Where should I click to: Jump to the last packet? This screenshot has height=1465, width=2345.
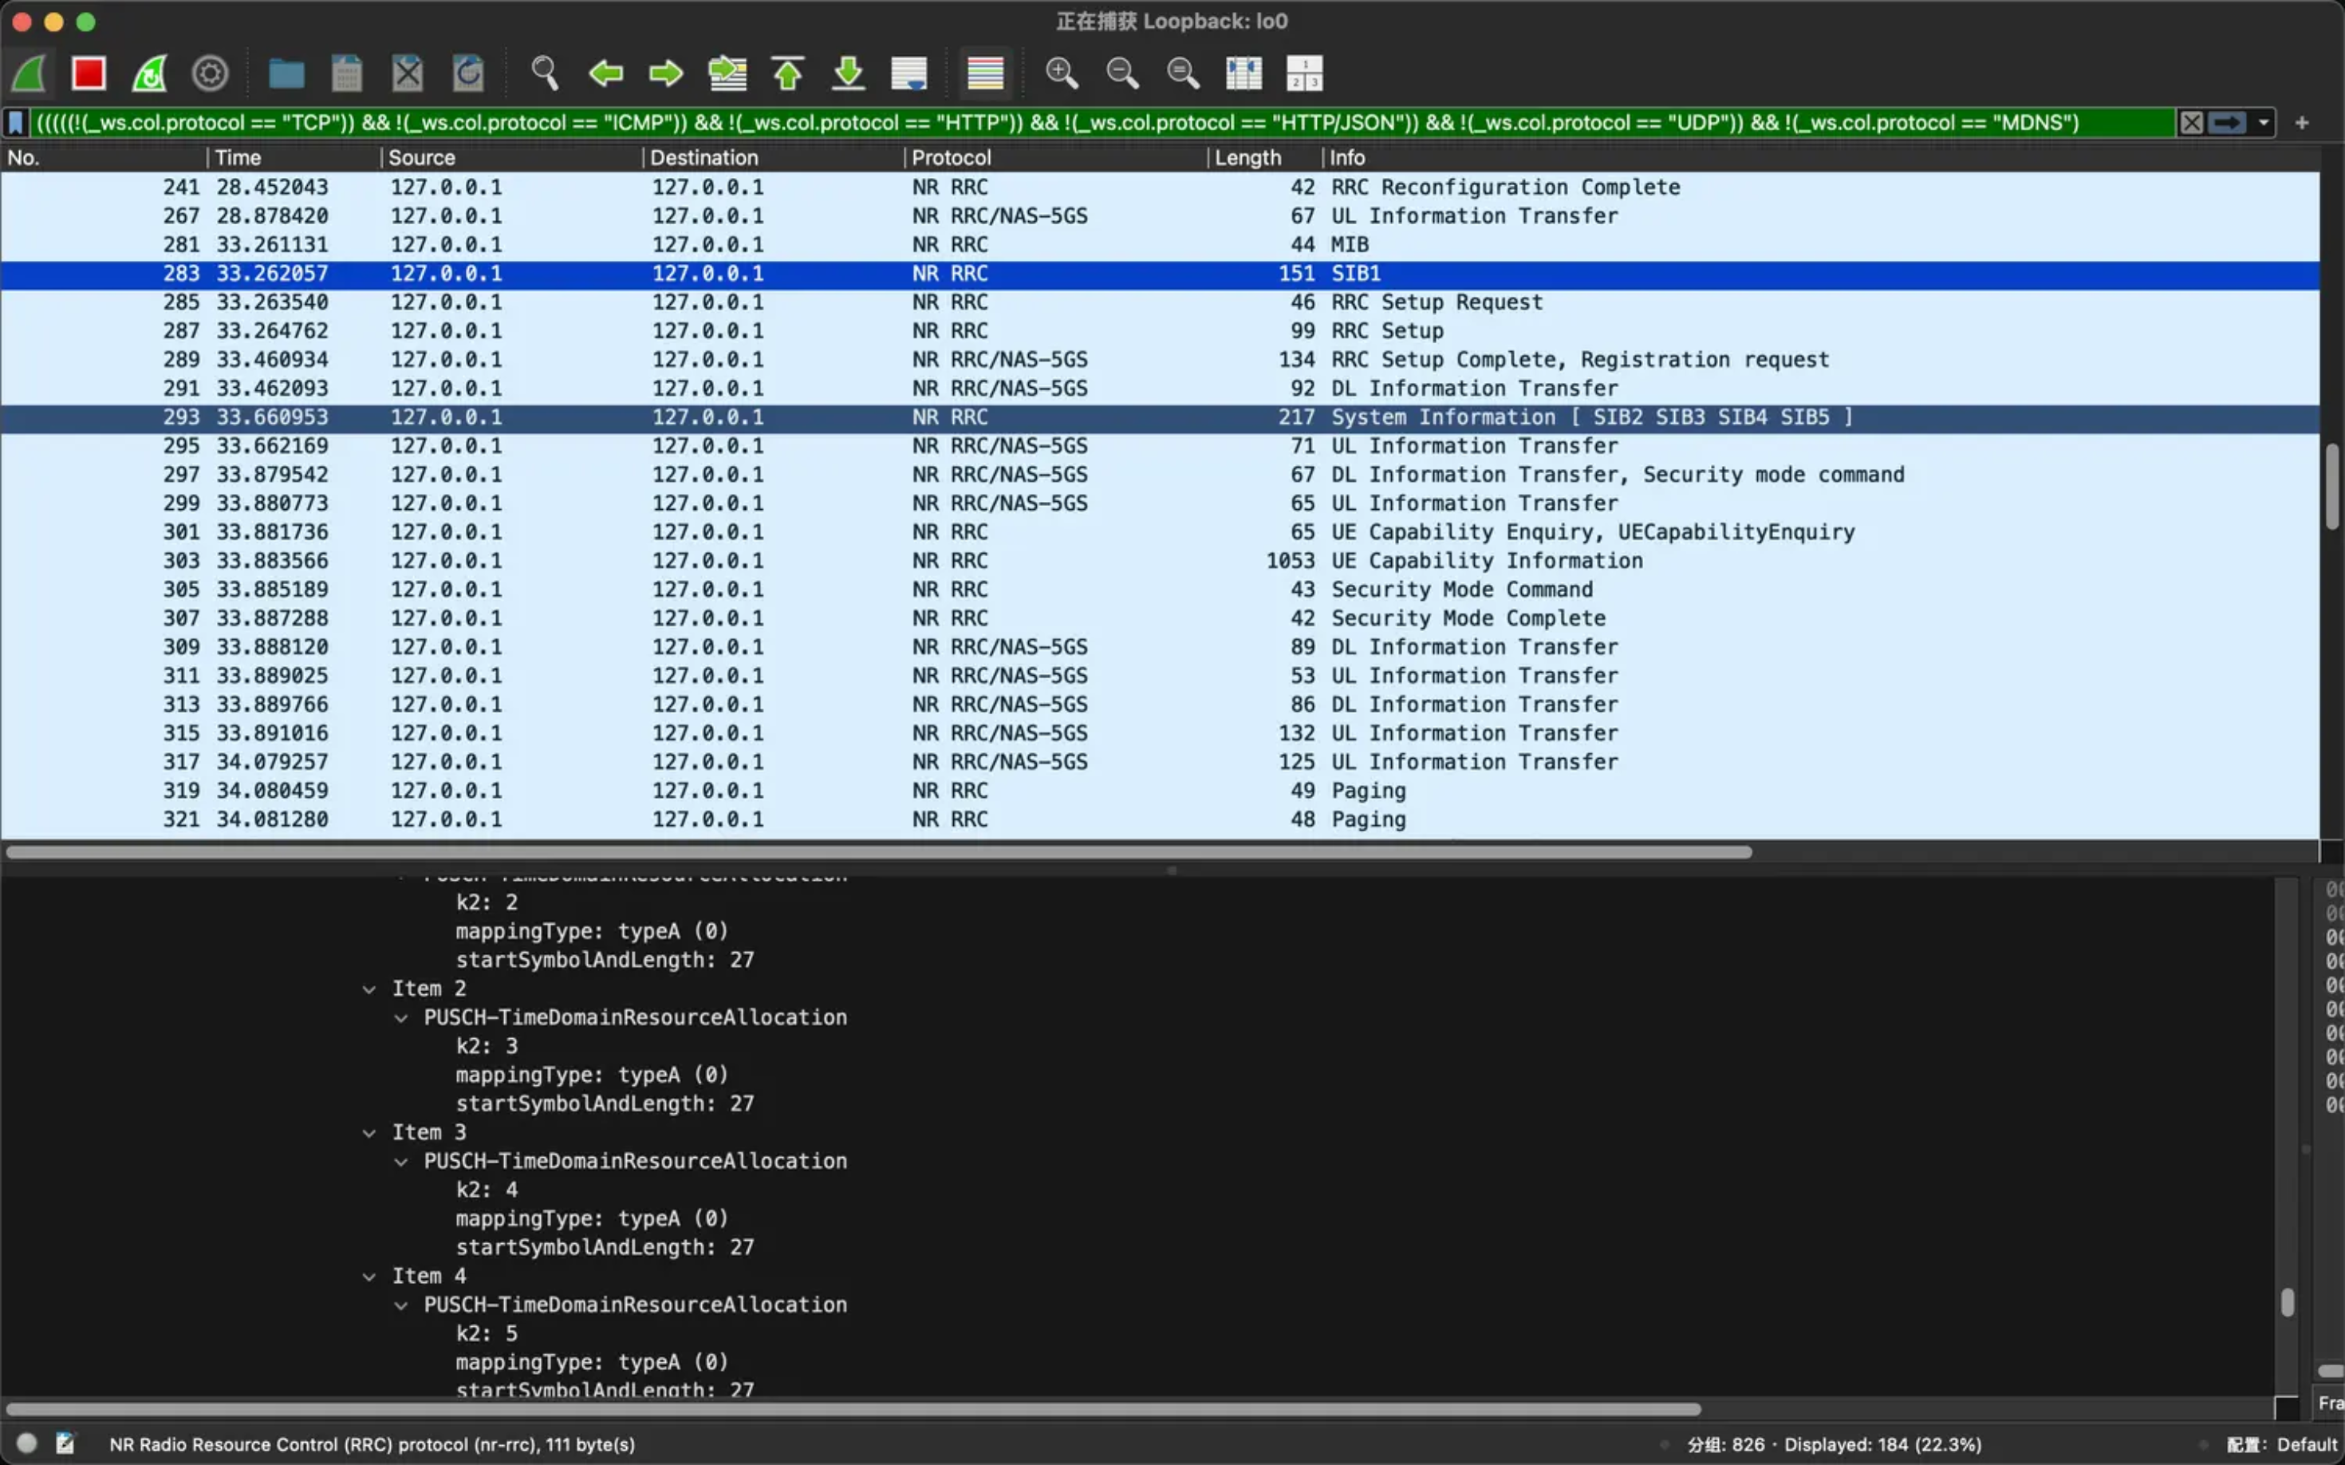(x=849, y=73)
